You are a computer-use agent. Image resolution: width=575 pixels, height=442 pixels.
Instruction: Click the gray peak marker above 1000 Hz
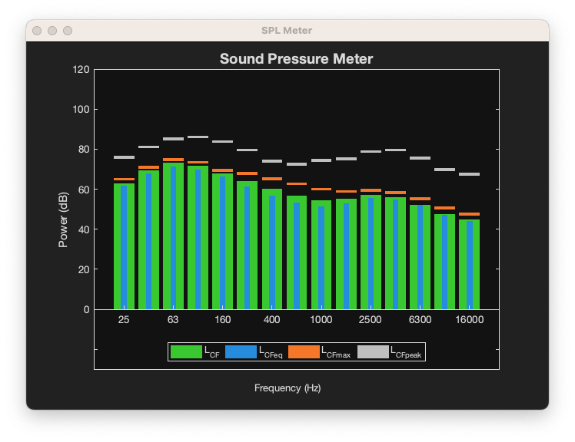321,160
